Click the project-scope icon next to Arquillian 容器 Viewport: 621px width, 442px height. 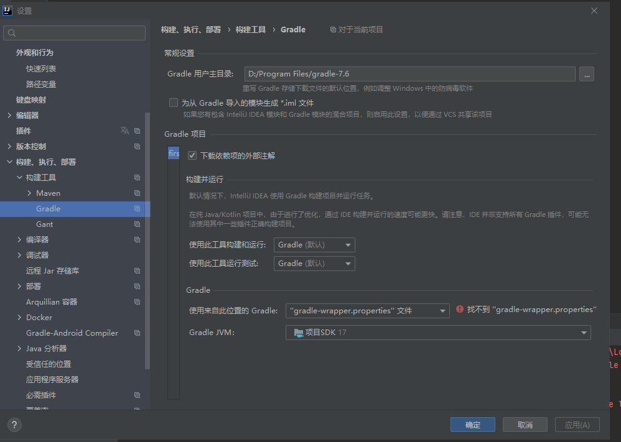(137, 302)
